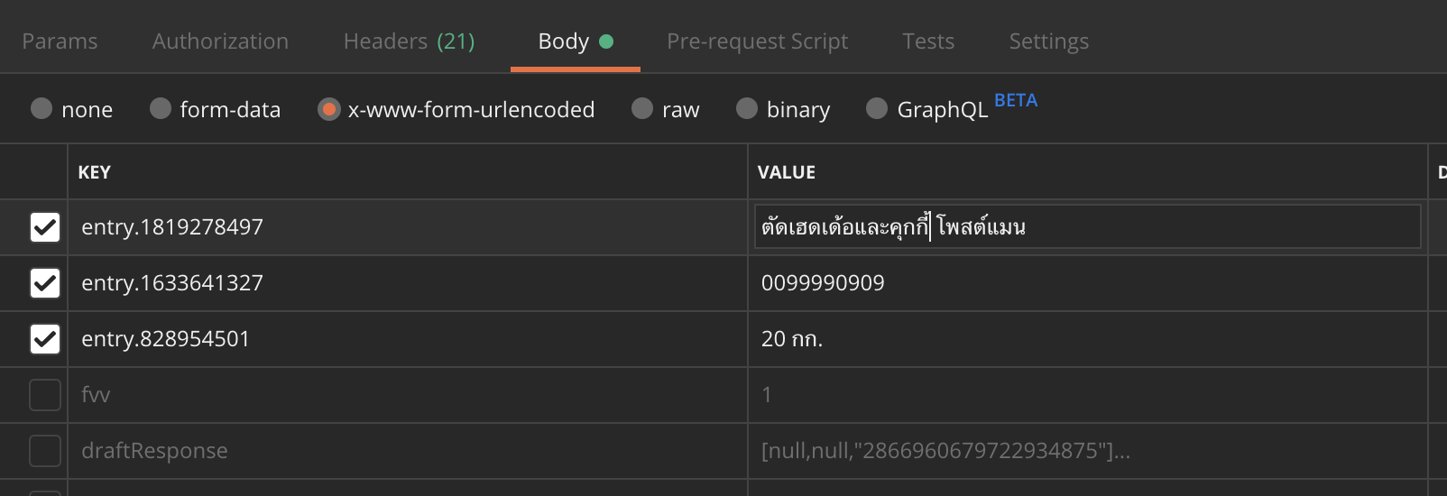This screenshot has width=1447, height=496.
Task: Uncheck the entry.1819278497 row checkbox
Action: [45, 227]
